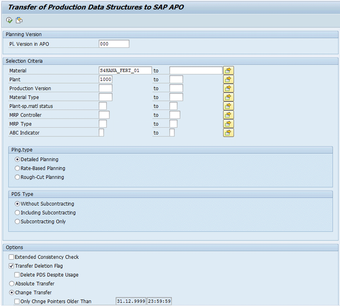
Task: Click the Selection Criteria group header
Action: point(170,61)
